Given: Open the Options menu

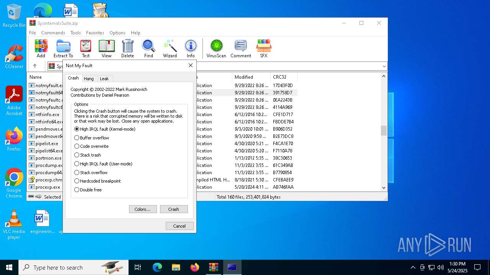Looking at the screenshot, I should pos(118,33).
